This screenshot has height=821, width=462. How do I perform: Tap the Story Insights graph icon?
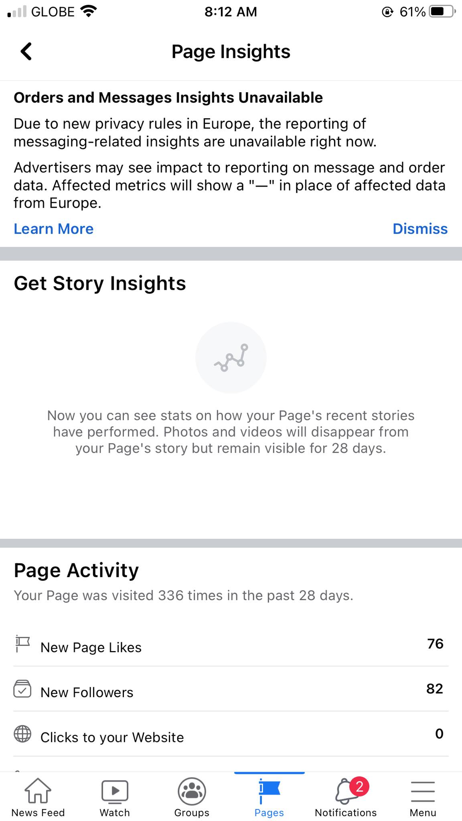pos(231,358)
